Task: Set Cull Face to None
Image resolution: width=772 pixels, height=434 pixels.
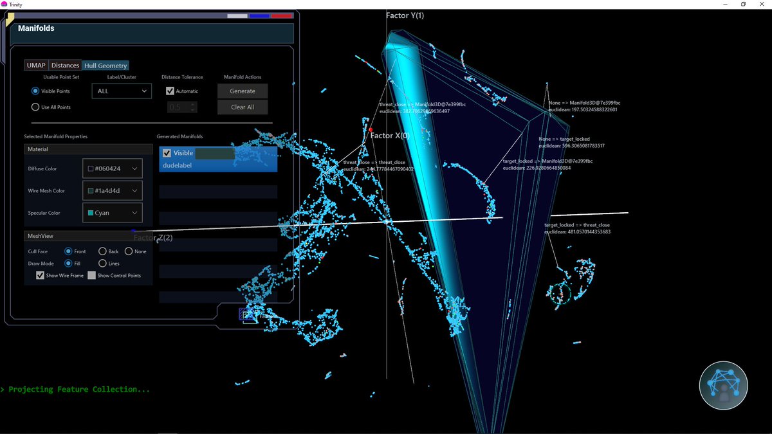Action: [x=129, y=251]
